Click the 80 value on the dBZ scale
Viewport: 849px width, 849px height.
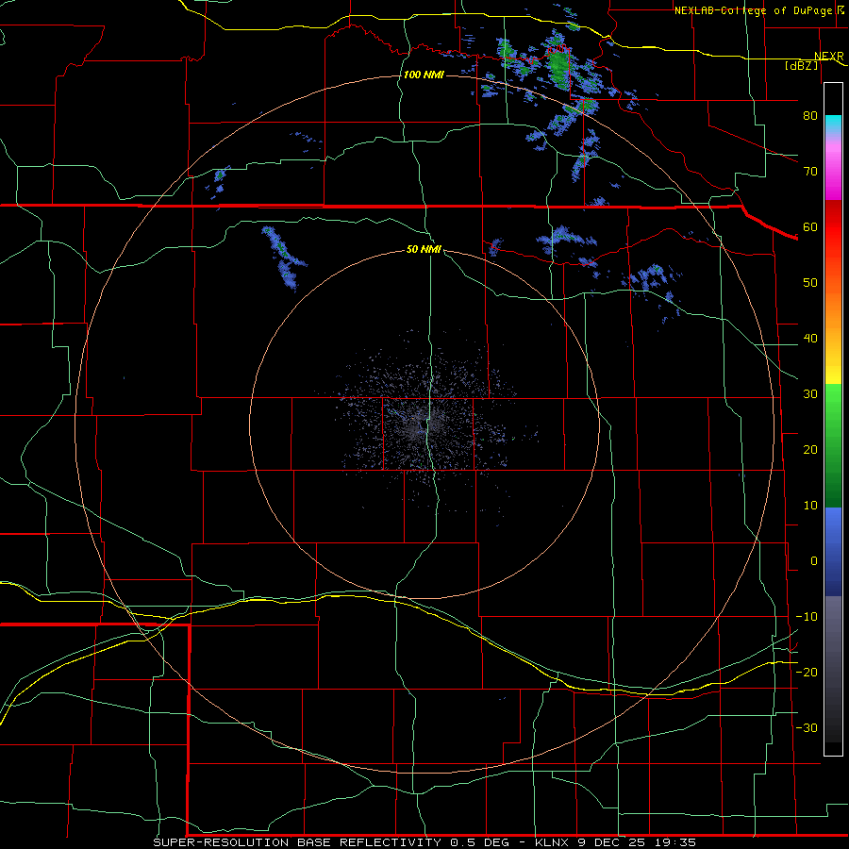(x=810, y=116)
